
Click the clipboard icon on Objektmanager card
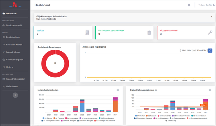click(149, 33)
